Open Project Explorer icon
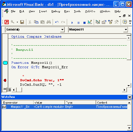Image resolution: width=133 pixels, height=132 pixels. [98, 22]
